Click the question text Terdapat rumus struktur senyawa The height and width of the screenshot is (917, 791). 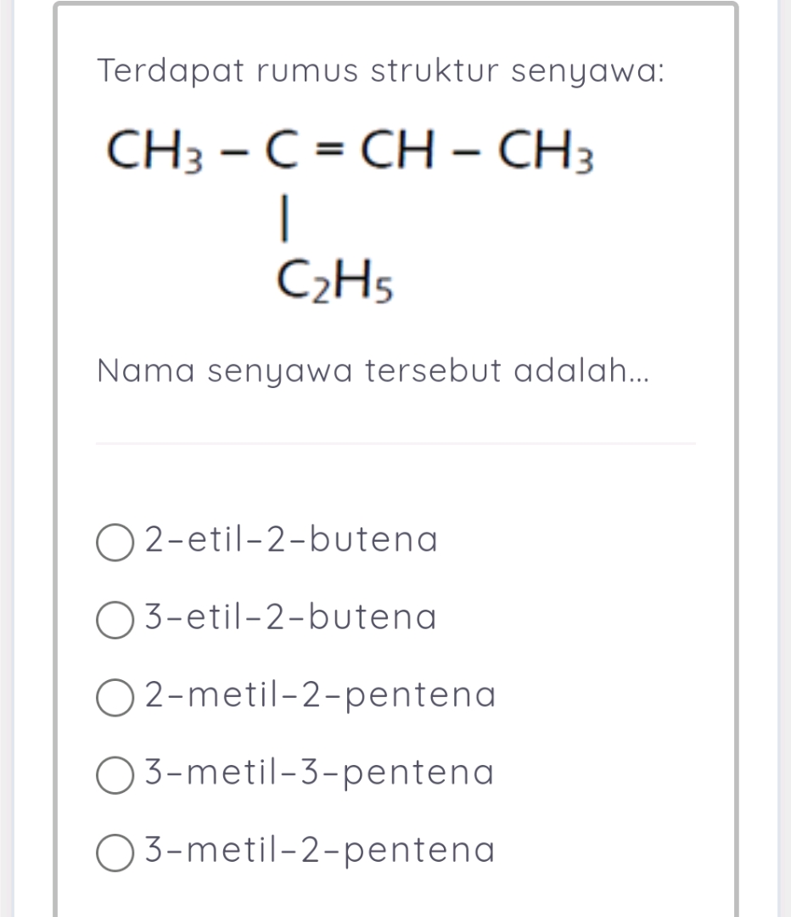tap(379, 70)
